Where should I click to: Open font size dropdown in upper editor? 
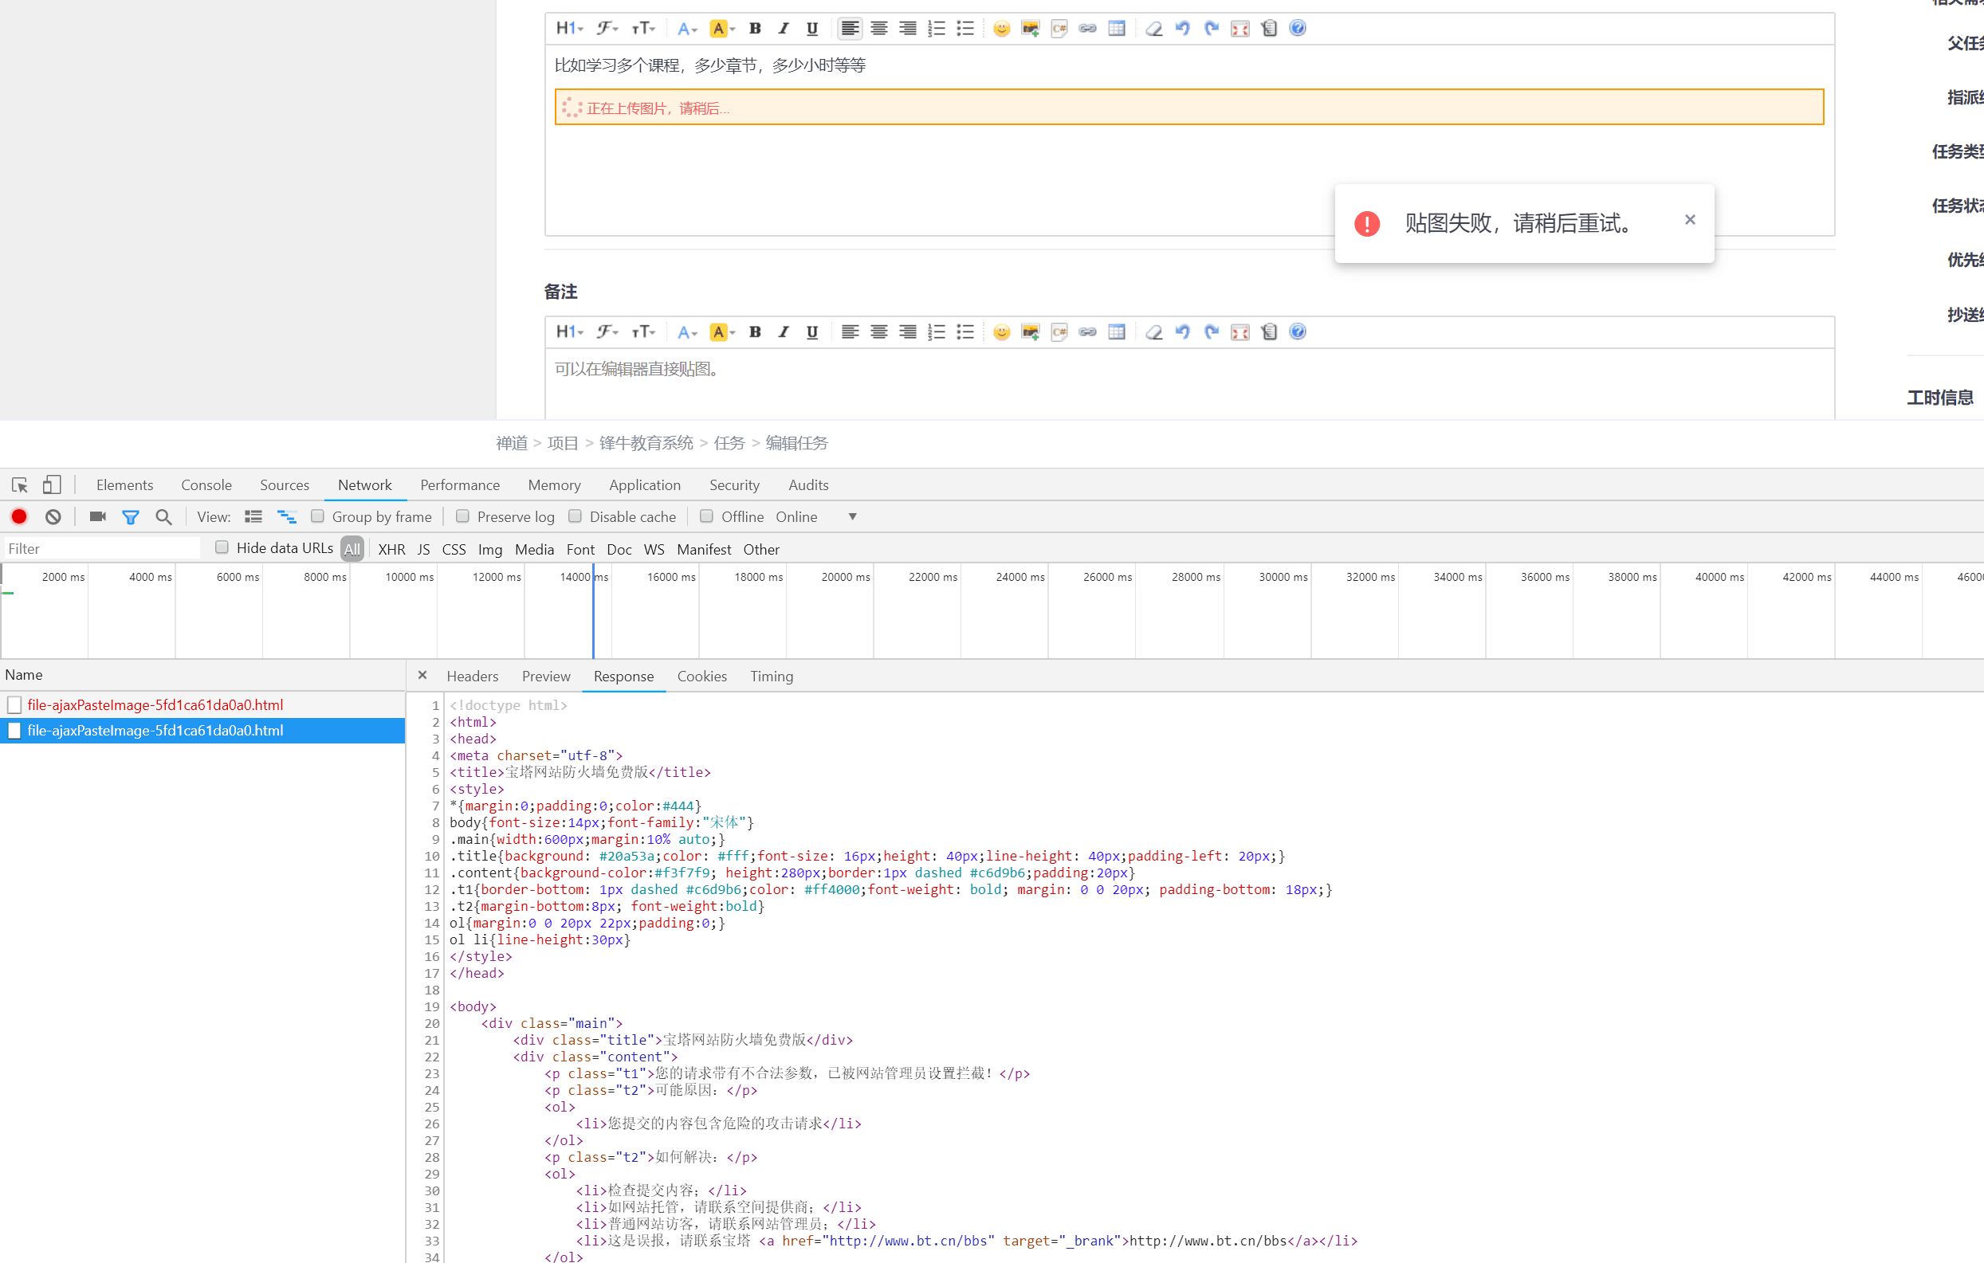(643, 29)
